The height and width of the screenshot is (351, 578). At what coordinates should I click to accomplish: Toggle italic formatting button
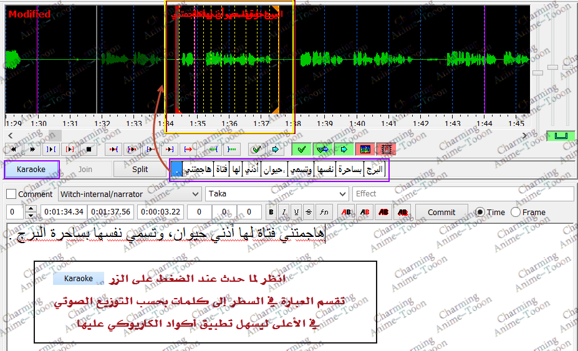coord(284,212)
